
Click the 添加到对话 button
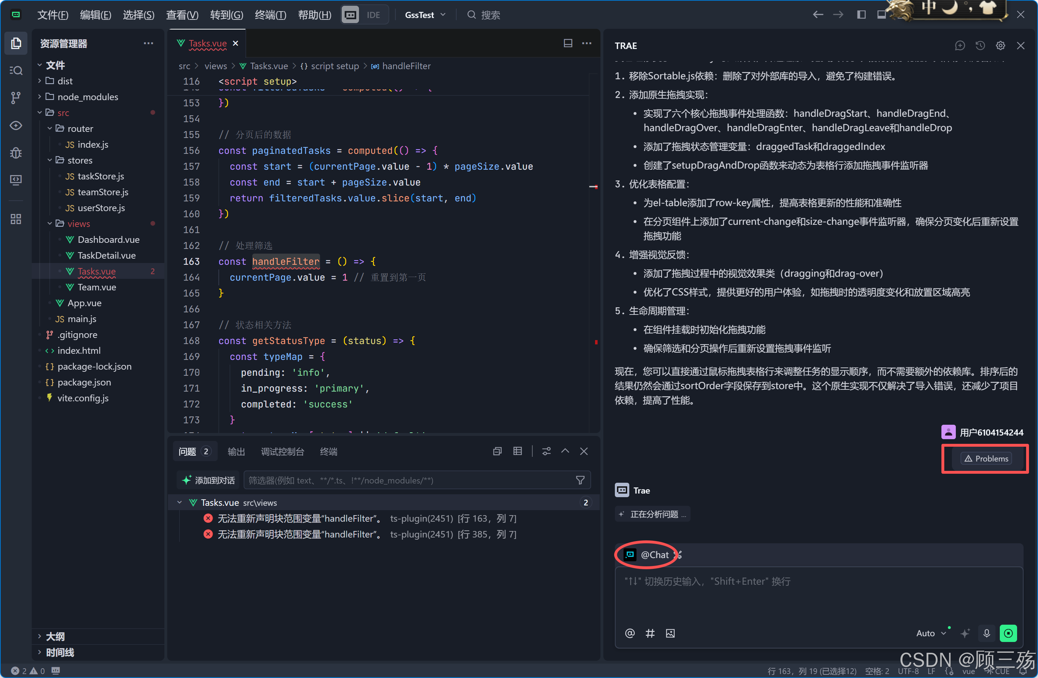(x=209, y=480)
